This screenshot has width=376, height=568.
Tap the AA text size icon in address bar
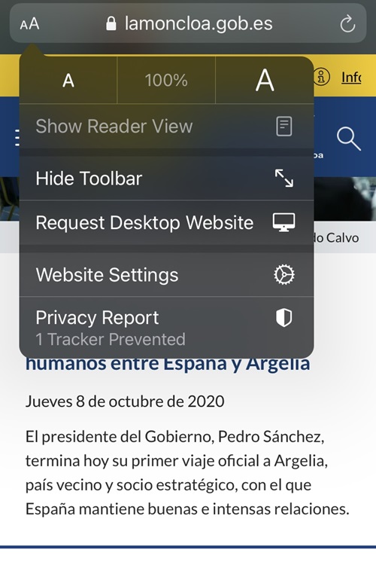pyautogui.click(x=29, y=24)
